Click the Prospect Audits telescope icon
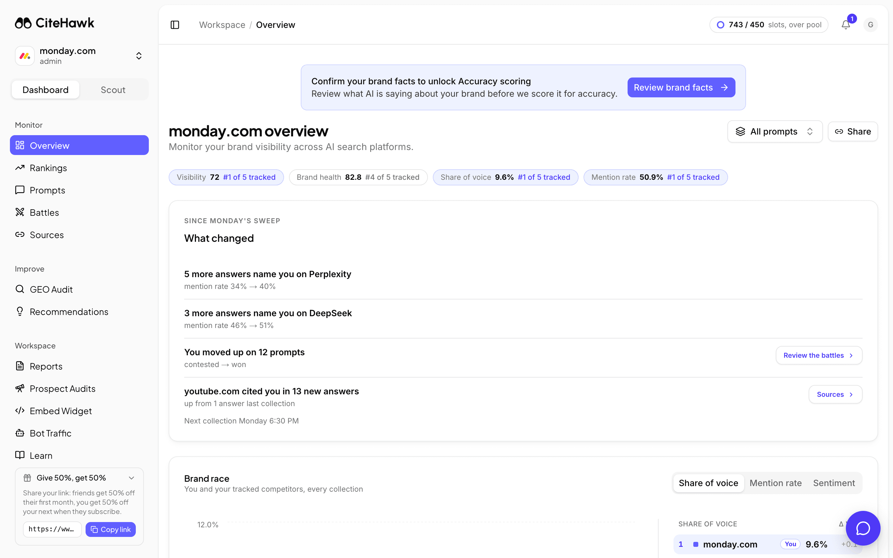893x558 pixels. (x=20, y=388)
